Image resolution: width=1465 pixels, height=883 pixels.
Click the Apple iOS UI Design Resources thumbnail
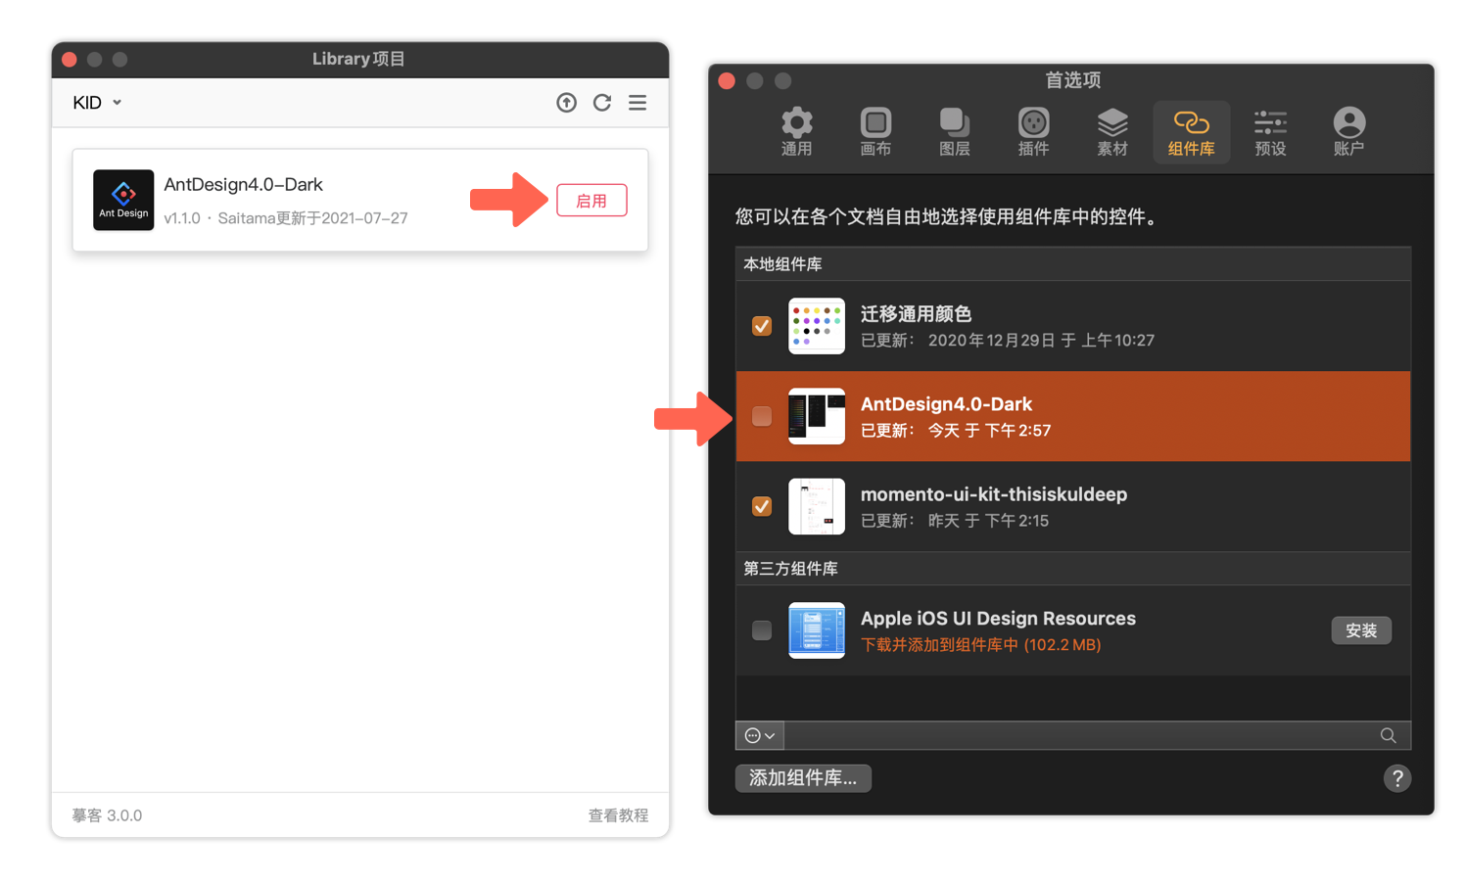pyautogui.click(x=817, y=630)
